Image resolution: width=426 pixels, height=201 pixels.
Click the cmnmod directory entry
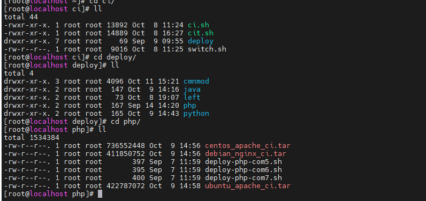point(196,81)
